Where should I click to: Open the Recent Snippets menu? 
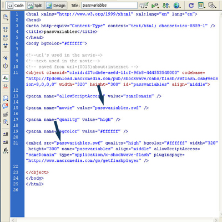6,122
